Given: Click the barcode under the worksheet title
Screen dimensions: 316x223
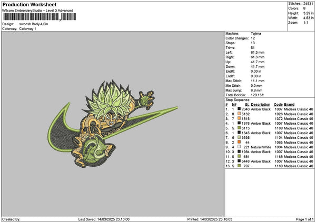Looking at the screenshot, I should pos(39,17).
